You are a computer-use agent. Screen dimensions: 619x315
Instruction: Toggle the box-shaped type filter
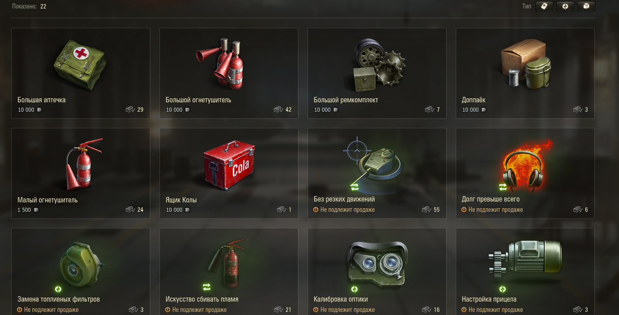point(586,6)
